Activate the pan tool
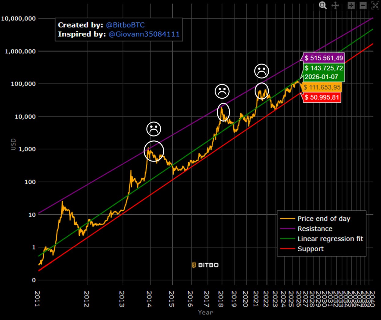Image resolution: width=381 pixels, height=320 pixels. pos(335,5)
